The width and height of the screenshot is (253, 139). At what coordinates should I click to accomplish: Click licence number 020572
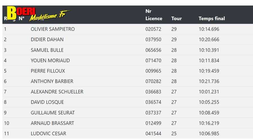click(x=153, y=29)
